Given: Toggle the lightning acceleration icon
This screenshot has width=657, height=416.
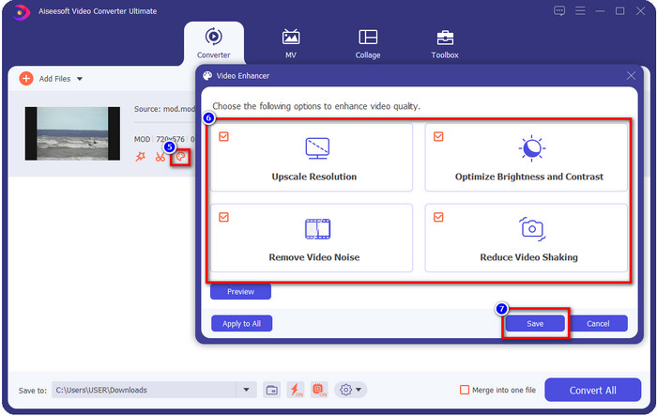Looking at the screenshot, I should click(296, 390).
